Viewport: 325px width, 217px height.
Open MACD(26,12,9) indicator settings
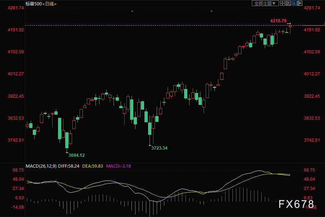pyautogui.click(x=41, y=166)
